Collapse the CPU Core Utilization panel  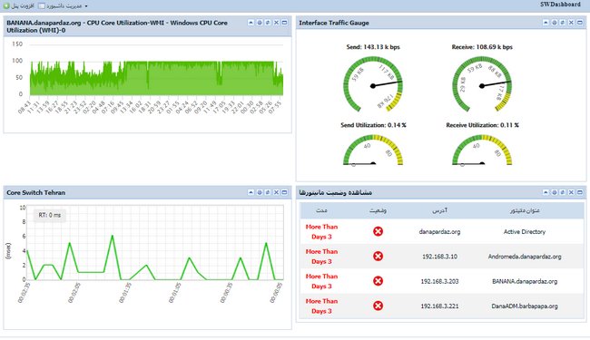coord(251,23)
